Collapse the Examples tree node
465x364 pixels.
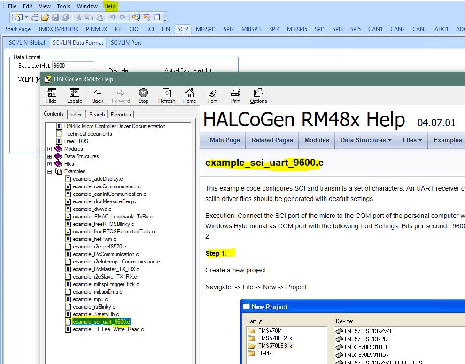(x=49, y=171)
